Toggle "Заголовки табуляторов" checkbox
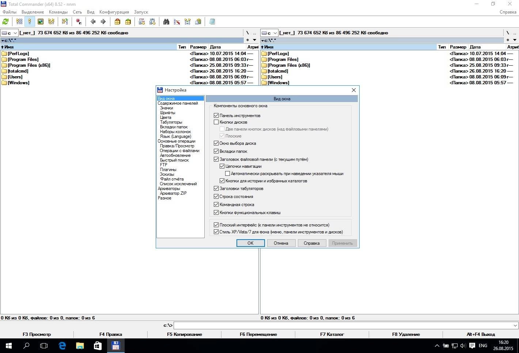 pos(216,189)
